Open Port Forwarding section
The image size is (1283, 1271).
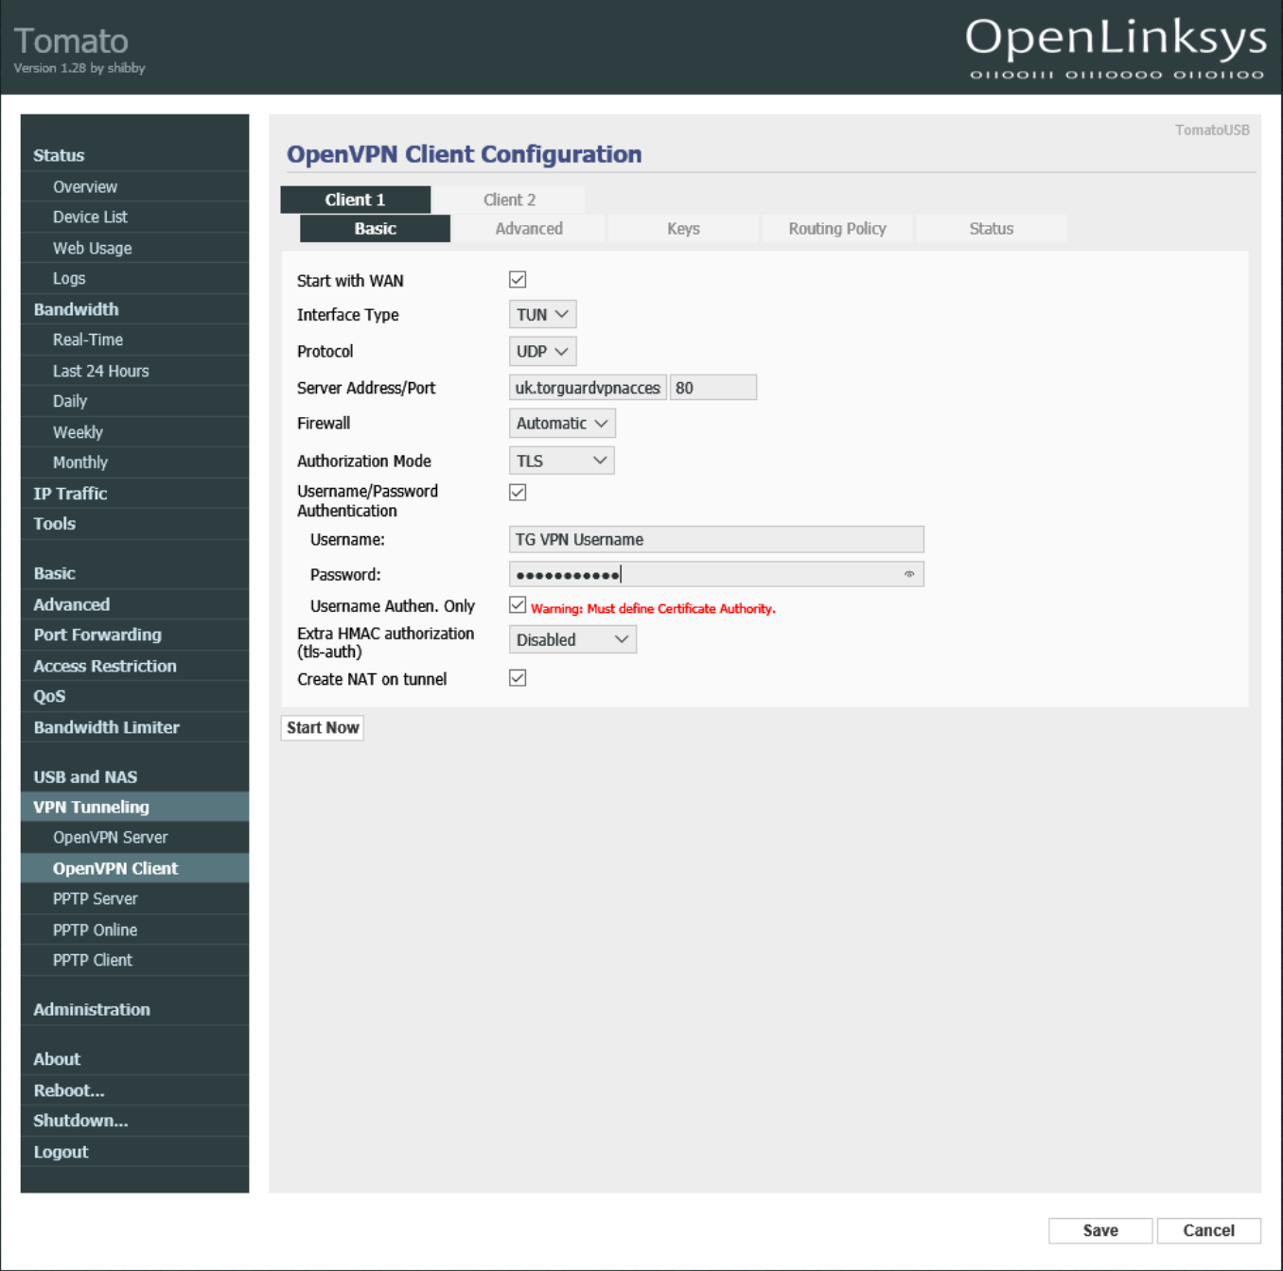(x=134, y=635)
